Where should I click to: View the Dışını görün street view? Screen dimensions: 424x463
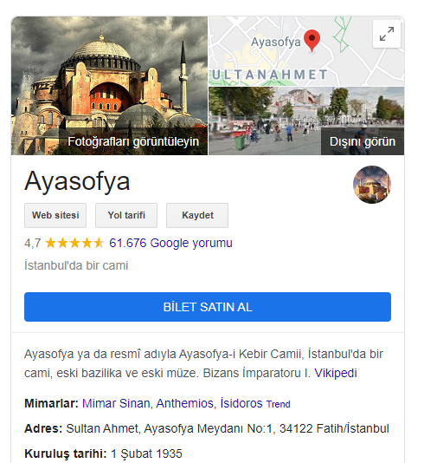coord(306,121)
